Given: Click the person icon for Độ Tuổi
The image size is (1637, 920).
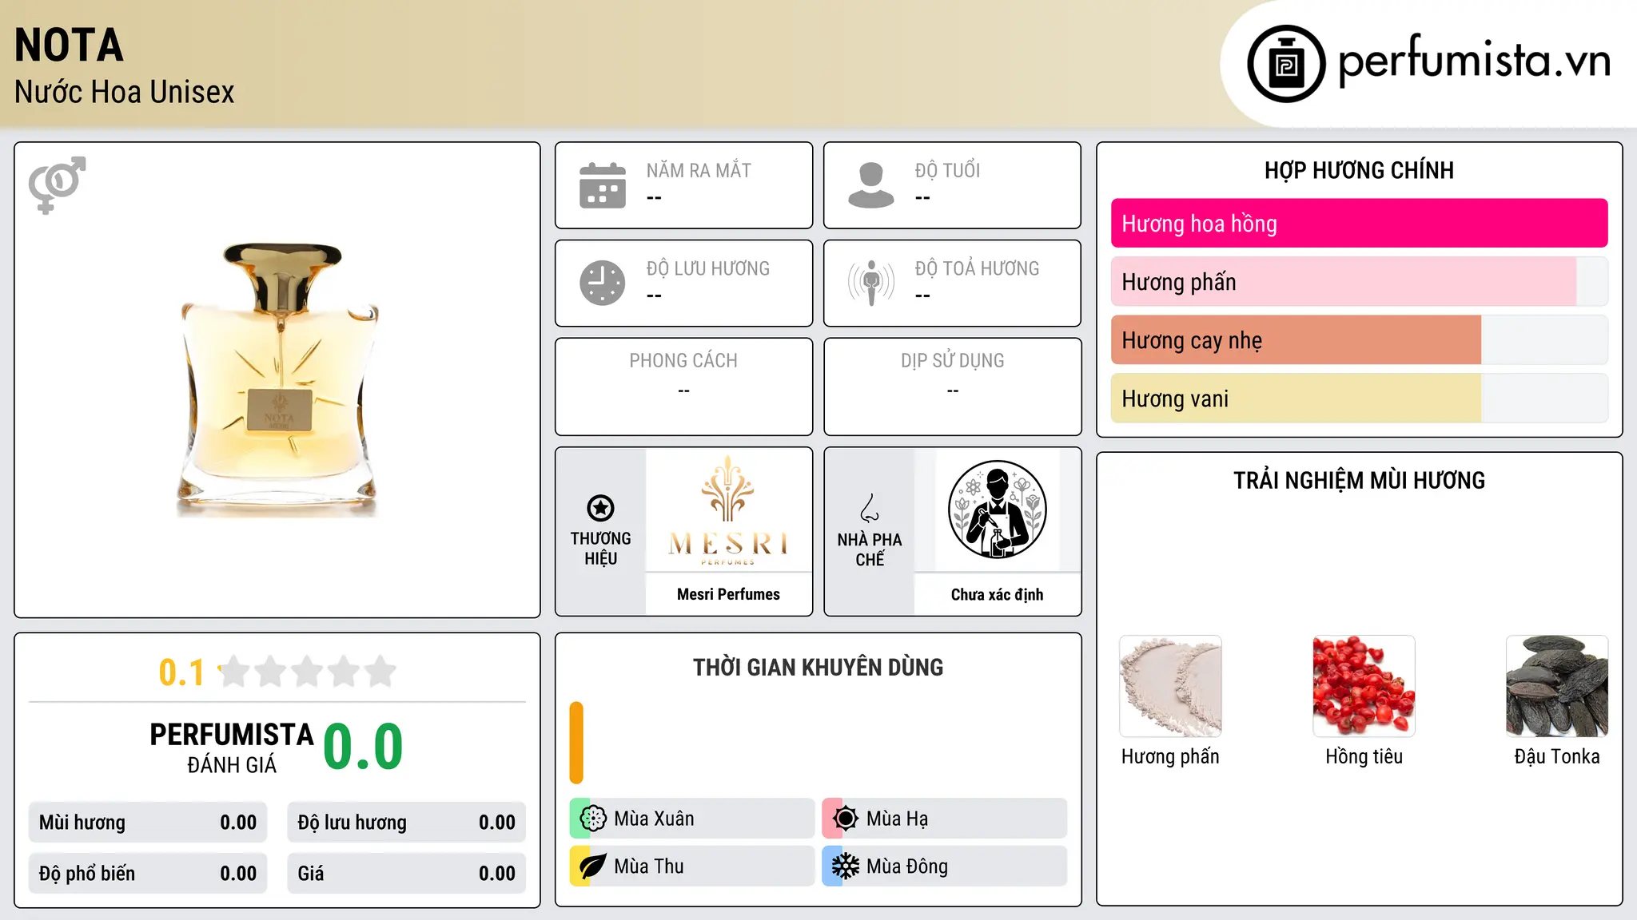Looking at the screenshot, I should (x=871, y=185).
